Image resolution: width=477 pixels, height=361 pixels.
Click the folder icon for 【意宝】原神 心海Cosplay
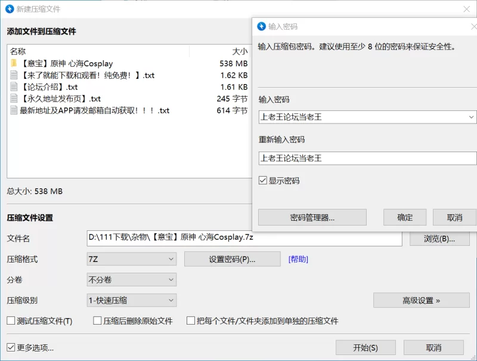pyautogui.click(x=14, y=63)
